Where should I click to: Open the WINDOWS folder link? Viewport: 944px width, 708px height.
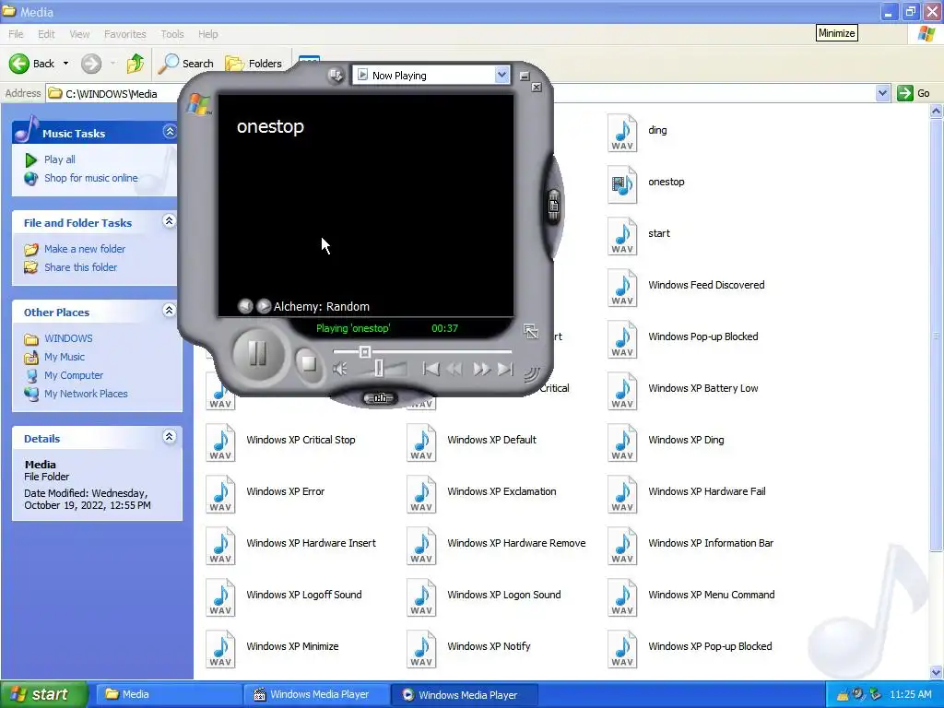point(68,338)
